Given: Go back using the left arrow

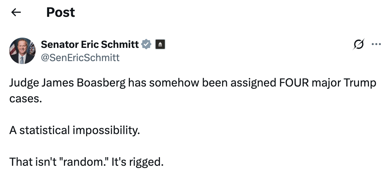Looking at the screenshot, I should (16, 12).
